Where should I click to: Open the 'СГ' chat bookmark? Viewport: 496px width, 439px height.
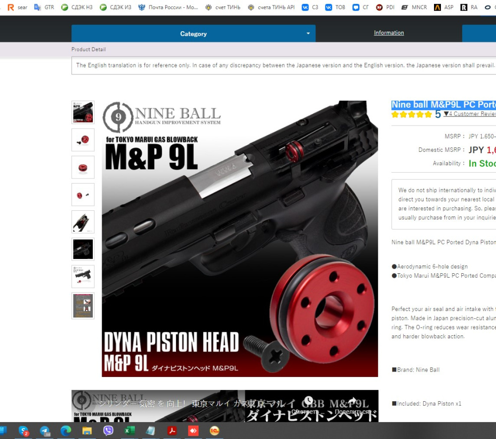pos(360,7)
